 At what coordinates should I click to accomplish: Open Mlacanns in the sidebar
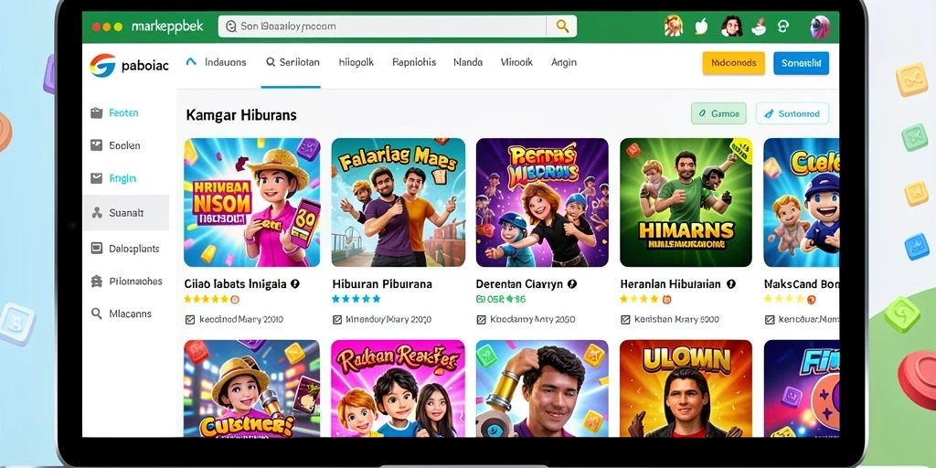(x=131, y=314)
